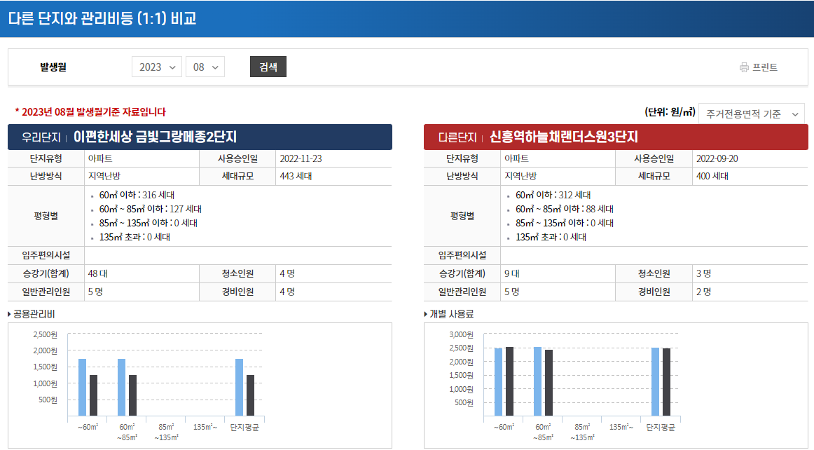Click the red notice 2023년 08월 발생월기준 자료입니다

coord(90,111)
